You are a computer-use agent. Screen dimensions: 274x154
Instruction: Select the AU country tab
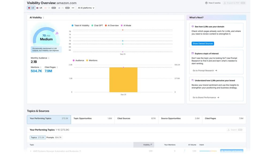[x=64, y=8]
